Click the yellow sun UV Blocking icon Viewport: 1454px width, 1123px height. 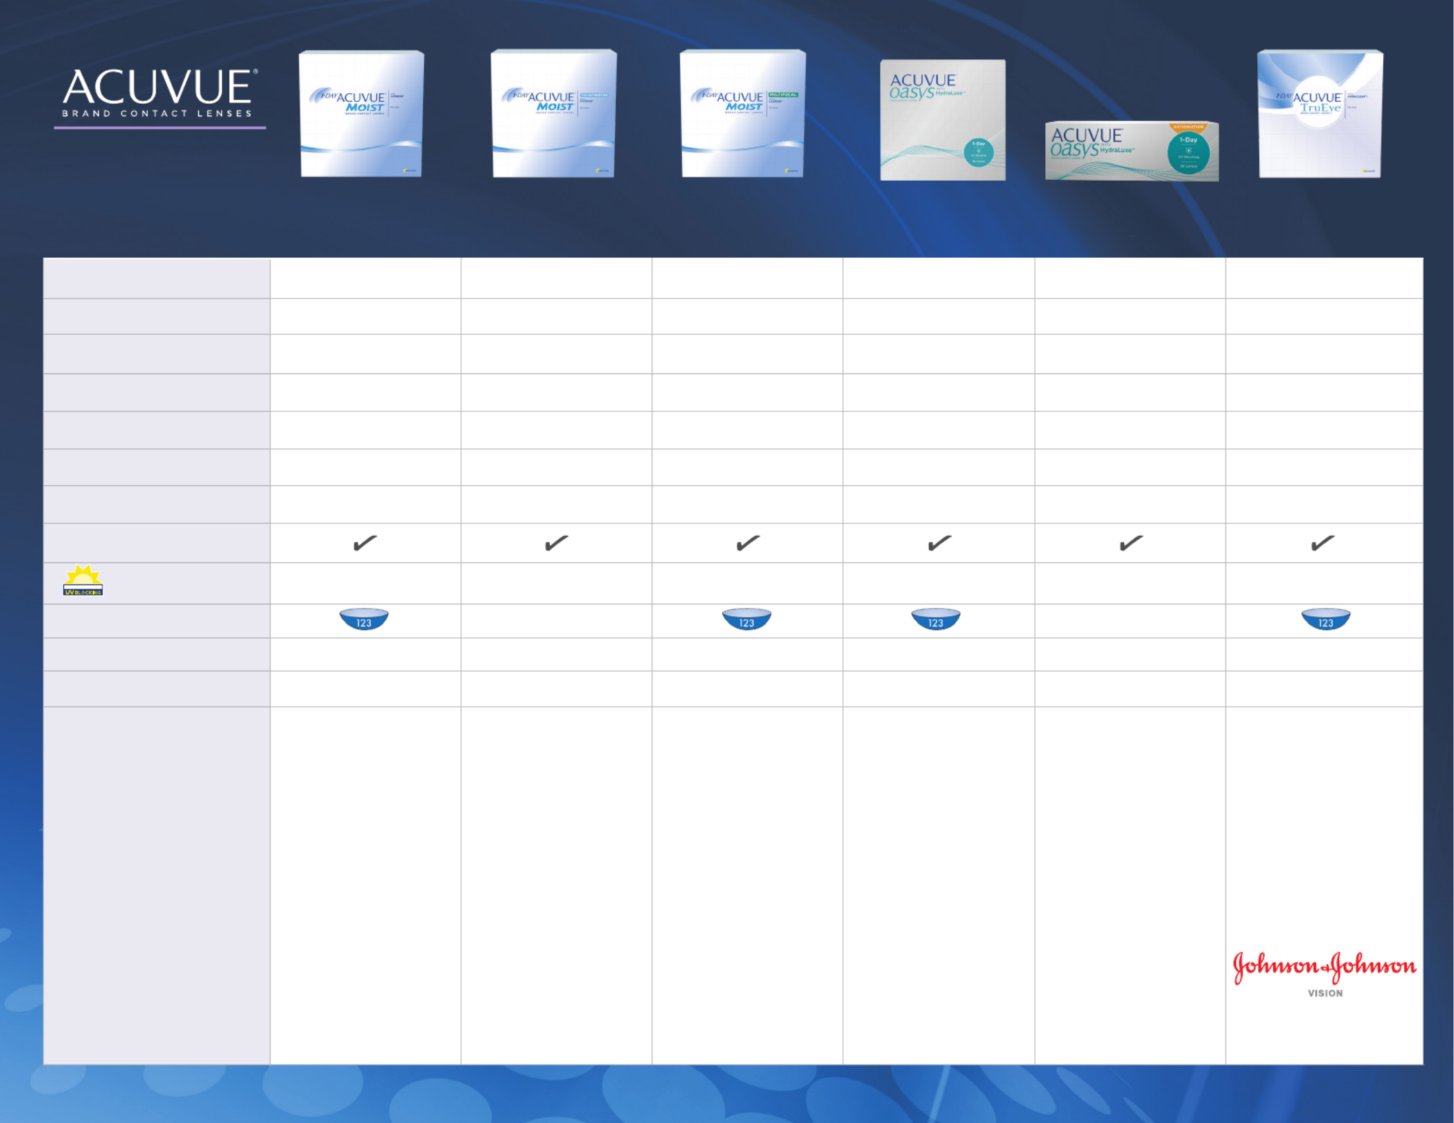coord(83,580)
